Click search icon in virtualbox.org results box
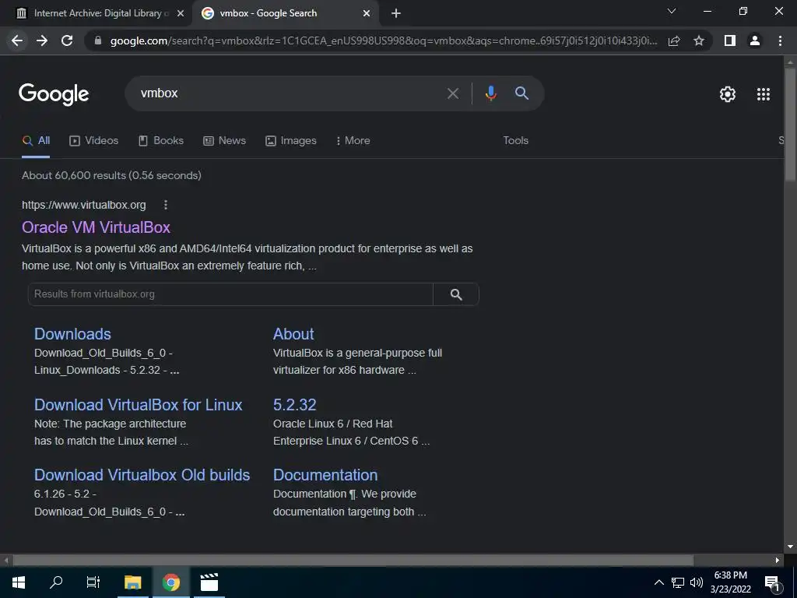 [x=456, y=294]
